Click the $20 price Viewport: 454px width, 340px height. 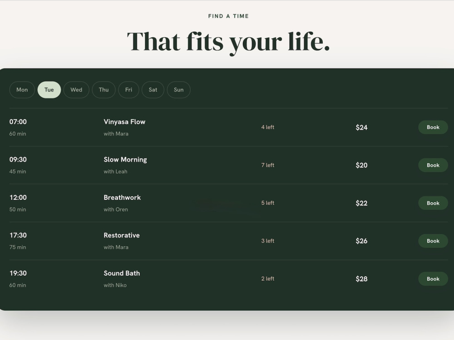tap(362, 165)
